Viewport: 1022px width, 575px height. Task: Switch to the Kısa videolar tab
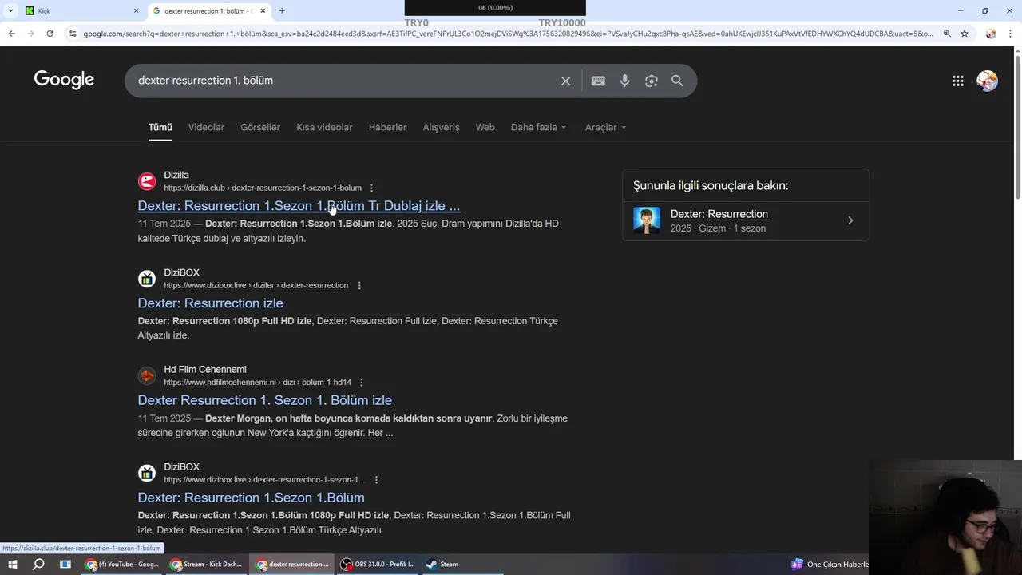click(x=324, y=127)
